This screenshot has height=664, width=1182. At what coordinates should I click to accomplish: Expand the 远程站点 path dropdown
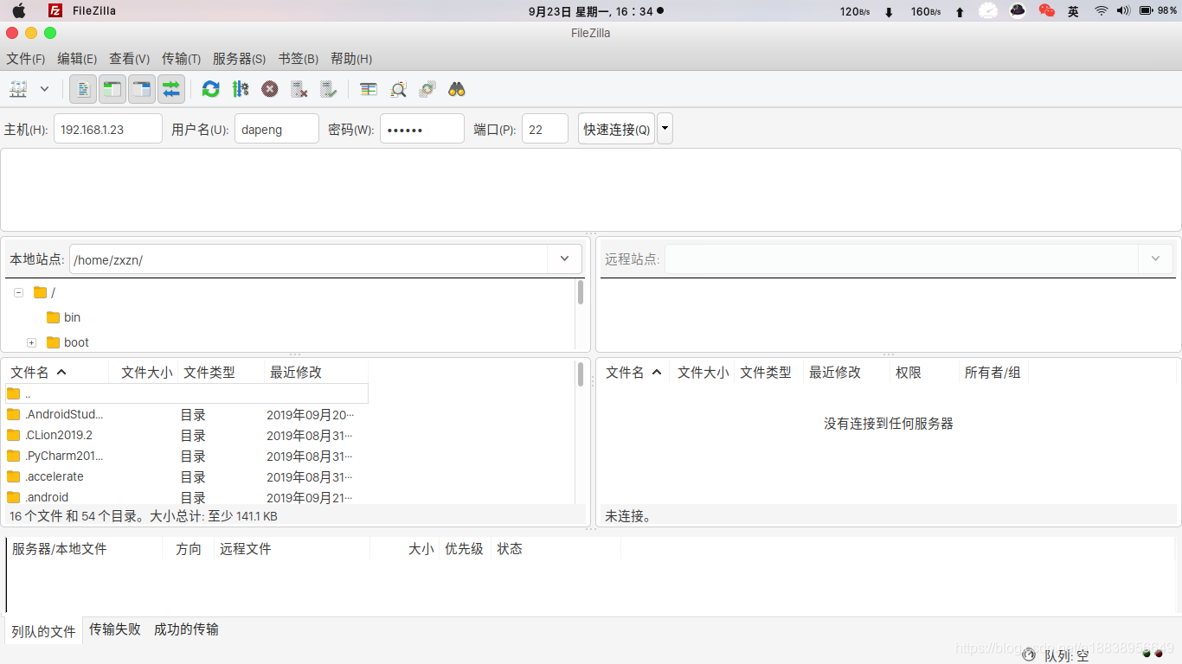click(x=1155, y=259)
